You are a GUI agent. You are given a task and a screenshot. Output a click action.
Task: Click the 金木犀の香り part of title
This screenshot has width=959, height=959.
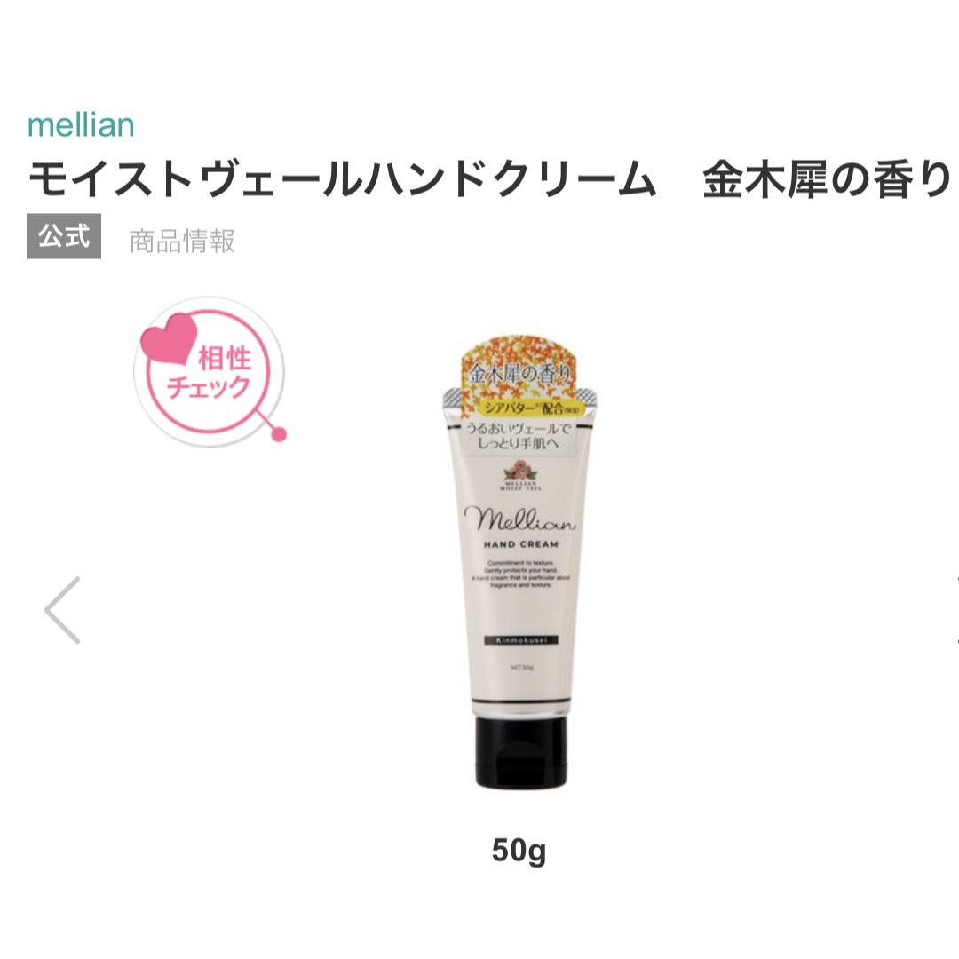828,179
